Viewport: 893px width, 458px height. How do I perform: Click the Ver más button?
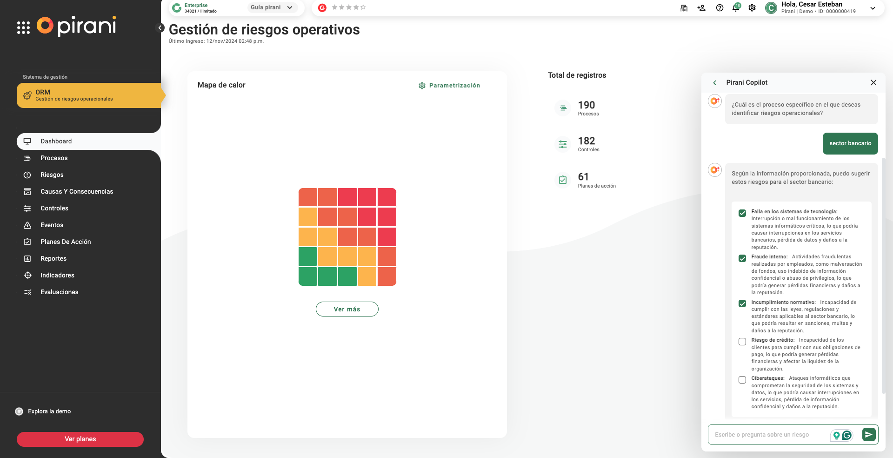(x=347, y=309)
